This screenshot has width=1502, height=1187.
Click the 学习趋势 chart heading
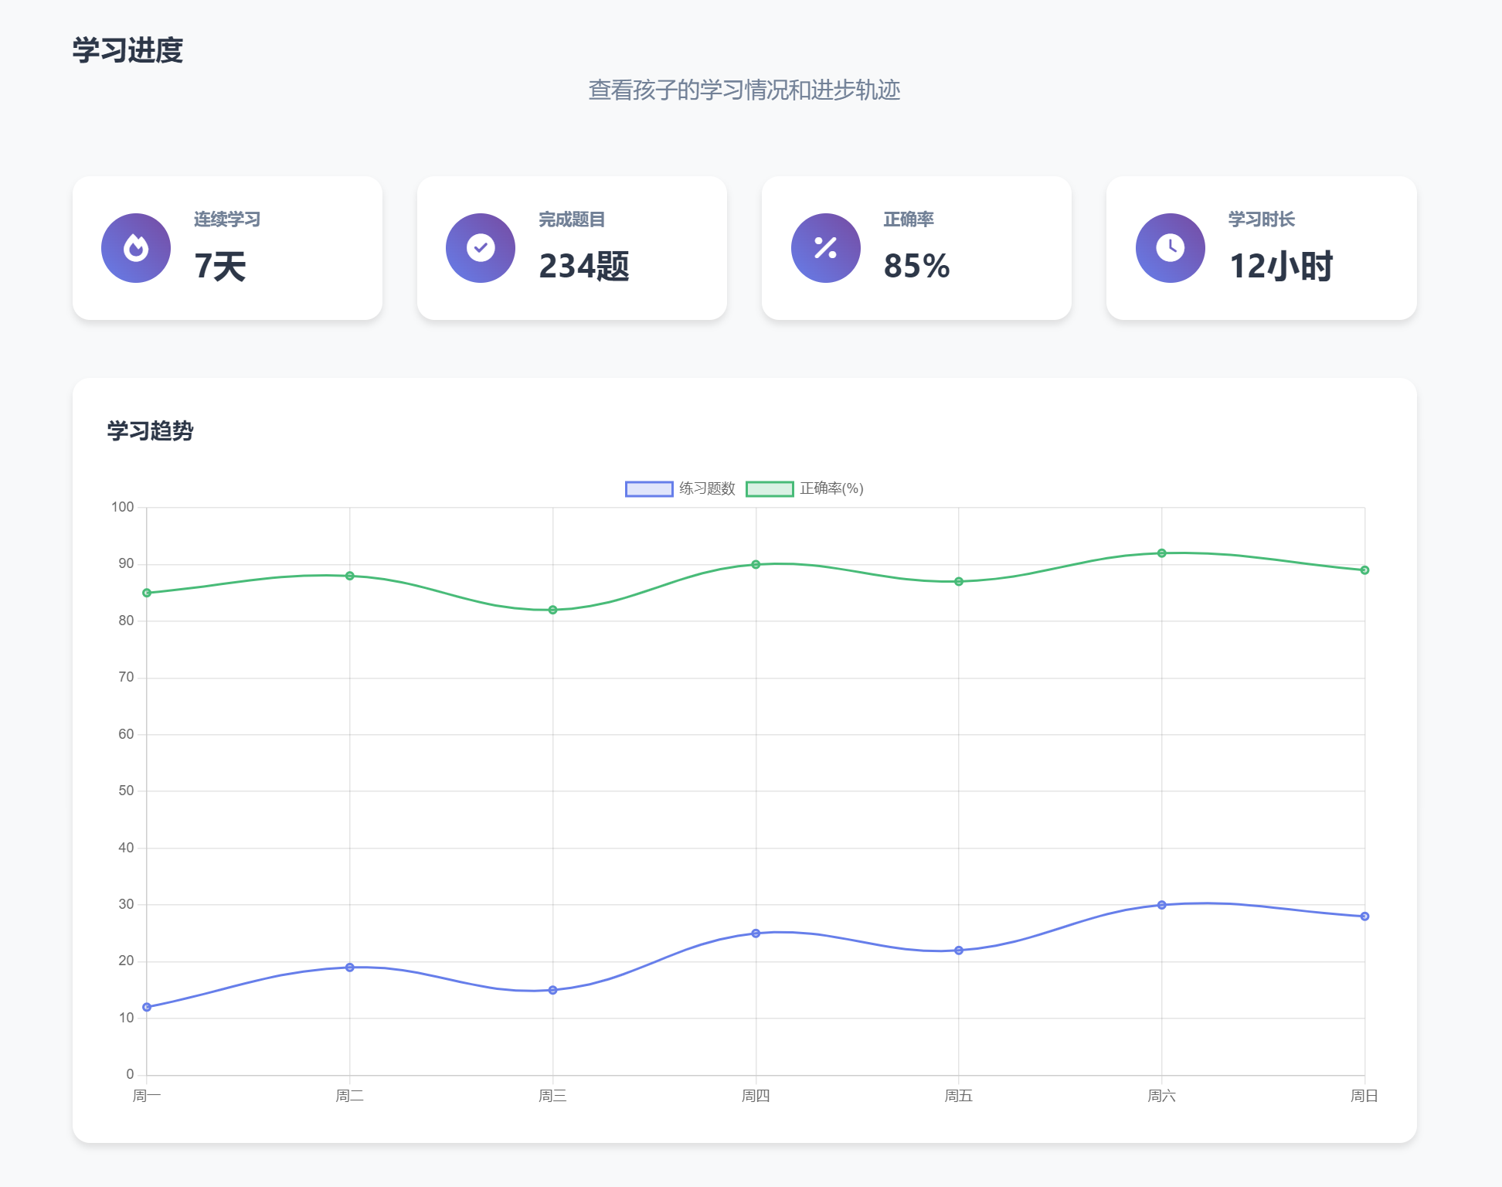click(150, 431)
